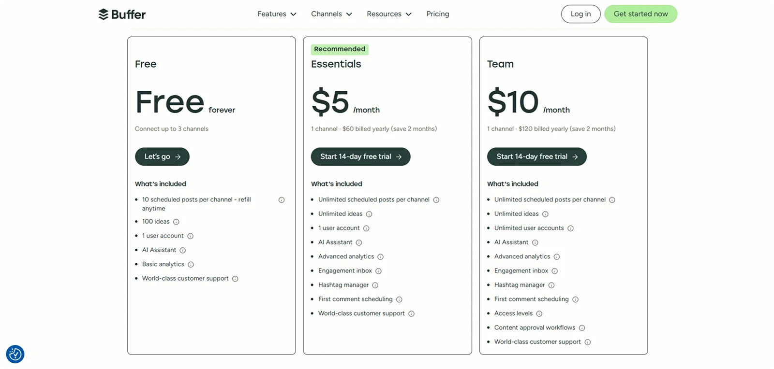Select Pricing in the navigation bar
This screenshot has height=369, width=774.
(x=437, y=14)
